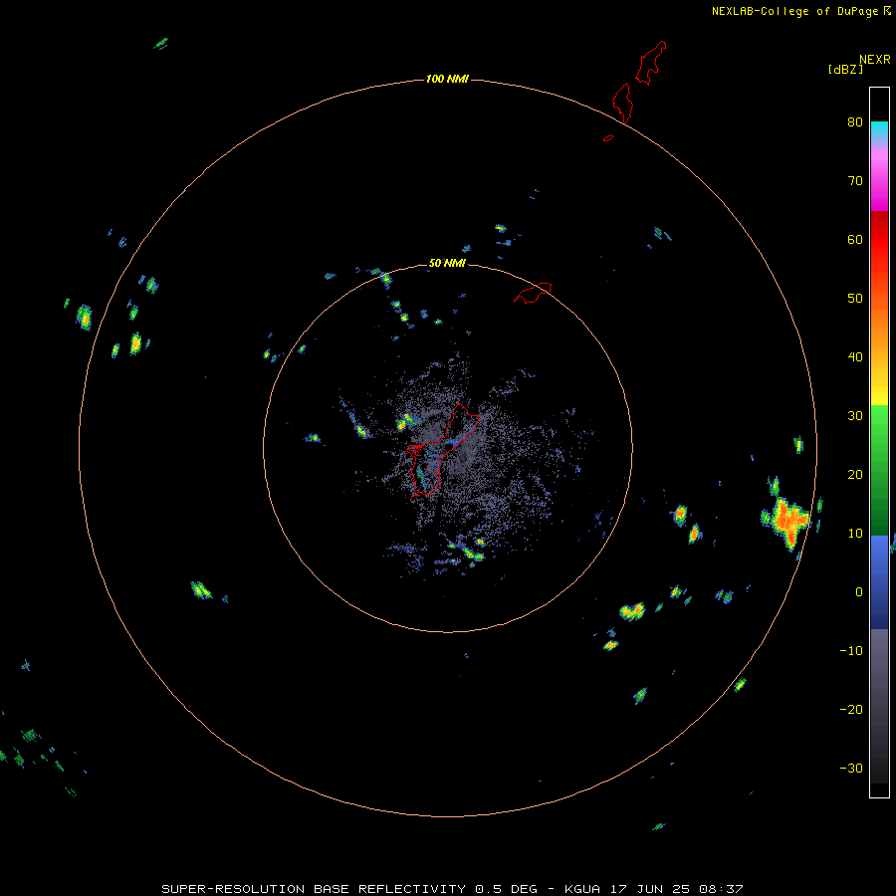Click the -30 value on the dBZ scale
This screenshot has width=896, height=896.
coord(851,768)
